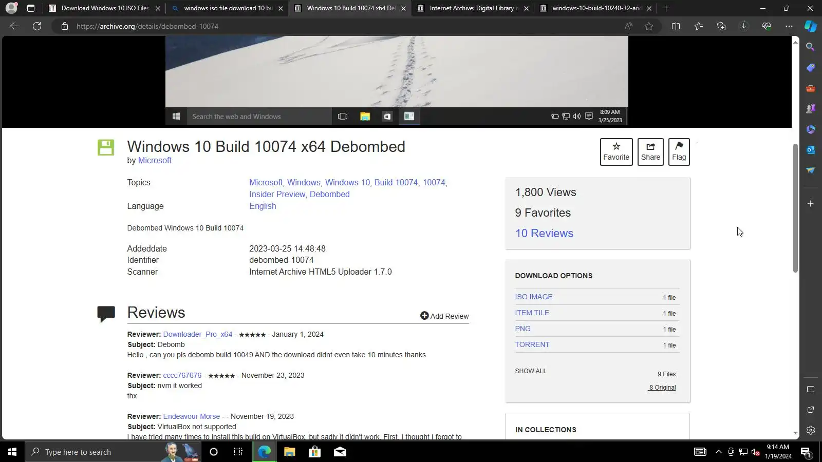The width and height of the screenshot is (822, 462).
Task: Open the taskbar clock and calendar
Action: 778,452
